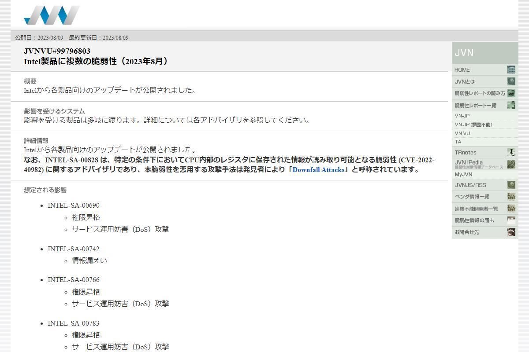
Task: Open the JVNJS/RSS menu item
Action: [485, 185]
